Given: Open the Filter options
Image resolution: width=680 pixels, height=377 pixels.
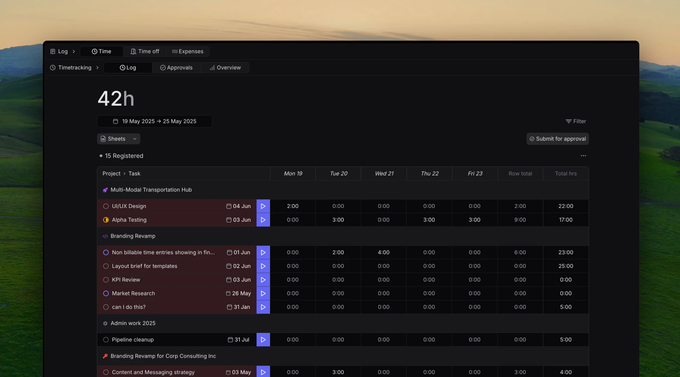Looking at the screenshot, I should click(x=575, y=122).
